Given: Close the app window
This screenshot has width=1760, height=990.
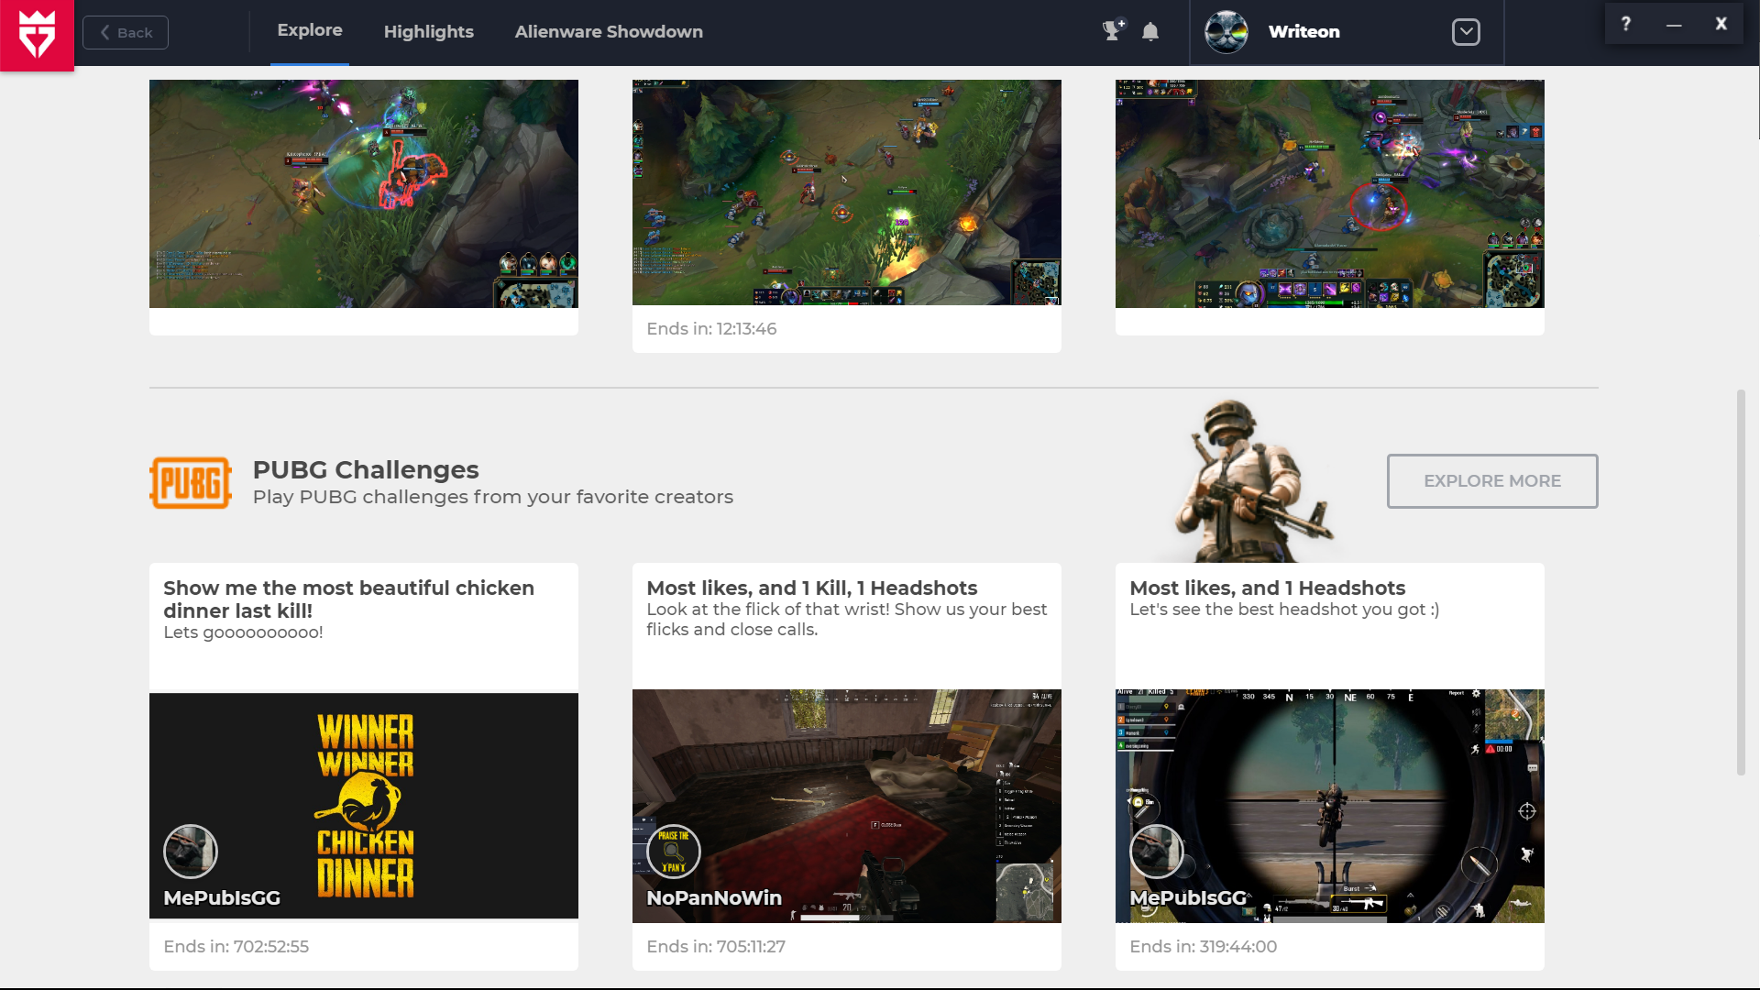Looking at the screenshot, I should [x=1721, y=24].
